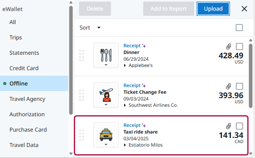Click the Upload button
Image resolution: width=255 pixels, height=158 pixels.
pyautogui.click(x=213, y=9)
